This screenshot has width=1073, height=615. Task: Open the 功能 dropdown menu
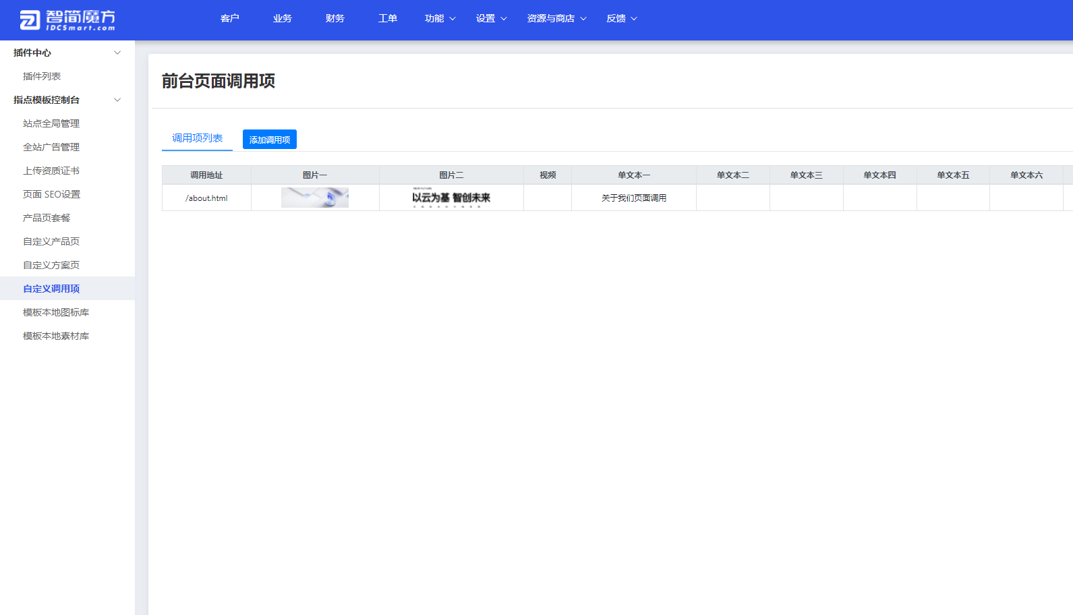[440, 18]
